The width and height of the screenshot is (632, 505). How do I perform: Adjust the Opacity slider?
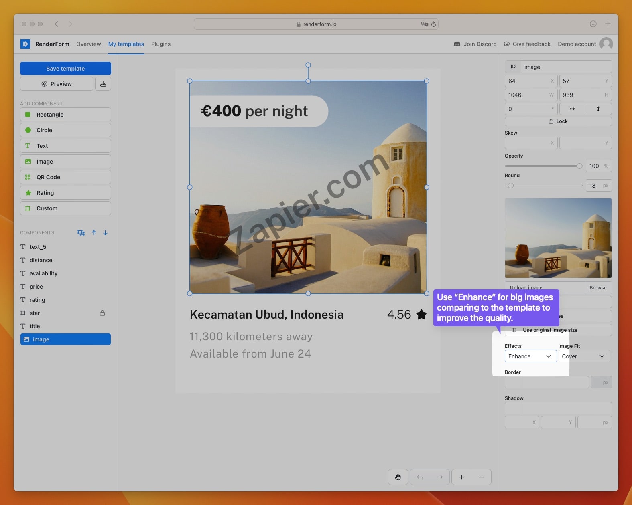543,166
